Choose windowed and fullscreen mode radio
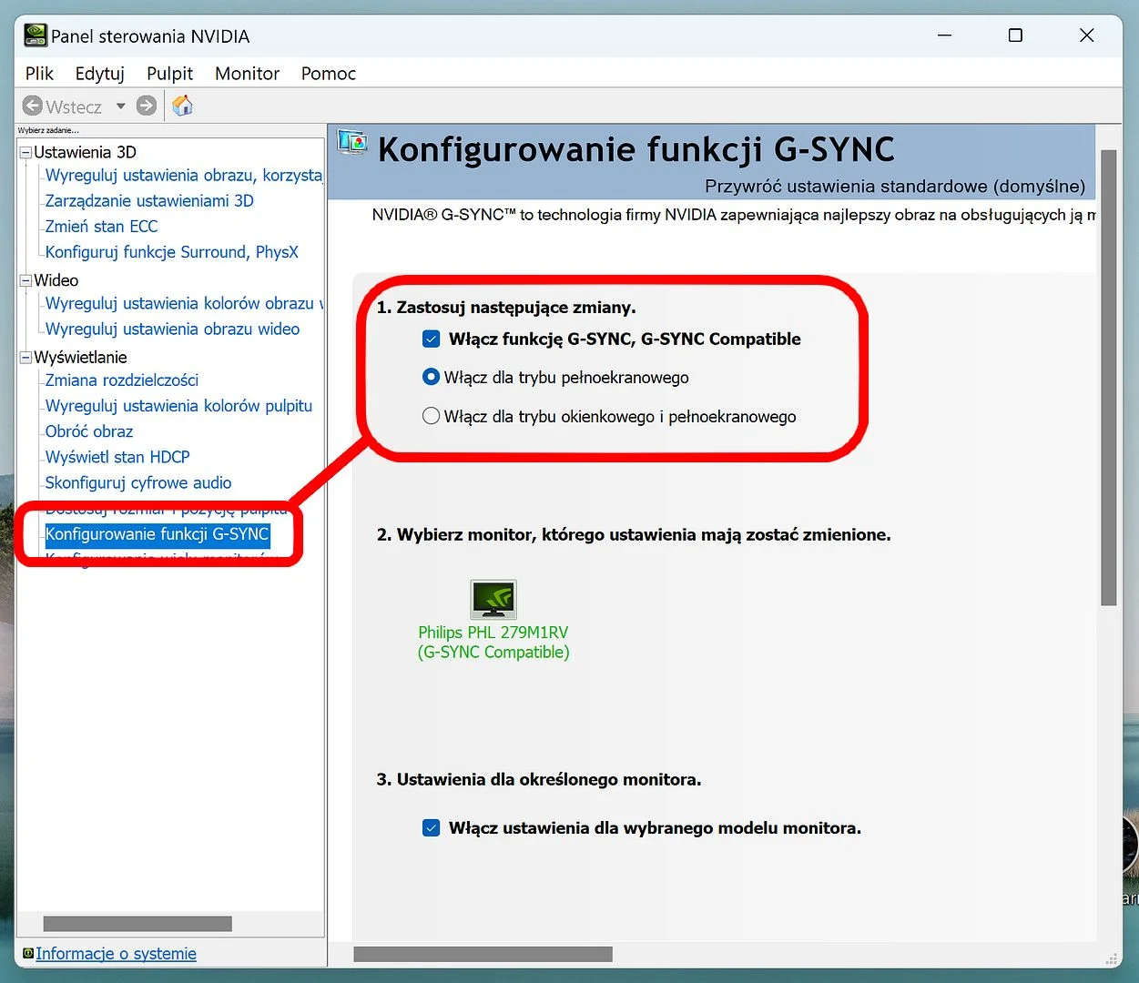Image resolution: width=1139 pixels, height=983 pixels. 432,416
